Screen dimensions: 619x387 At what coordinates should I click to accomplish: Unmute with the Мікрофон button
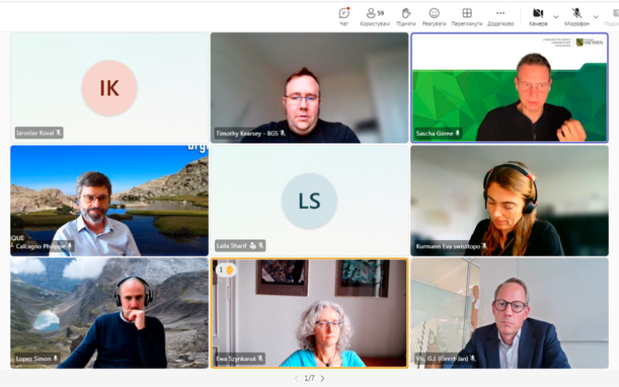click(576, 17)
